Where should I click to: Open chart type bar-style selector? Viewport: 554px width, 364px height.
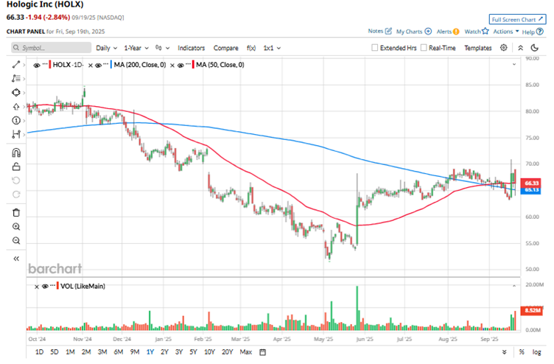tap(163, 48)
